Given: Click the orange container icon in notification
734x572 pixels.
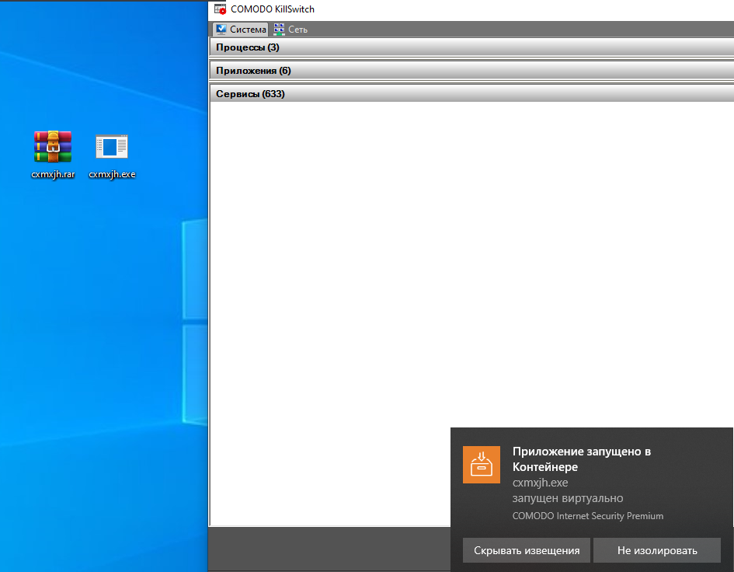Looking at the screenshot, I should [x=482, y=464].
